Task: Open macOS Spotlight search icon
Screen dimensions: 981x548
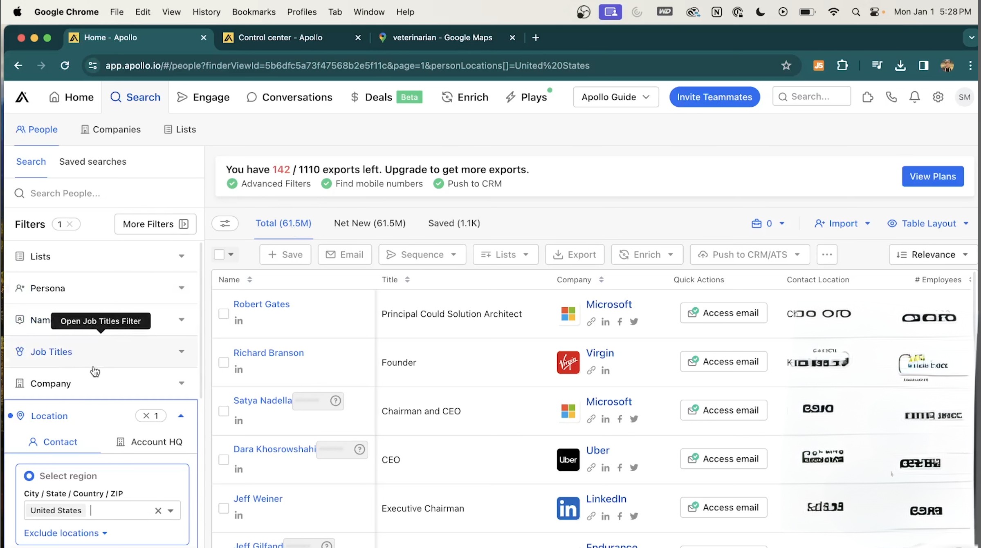Action: 855,12
